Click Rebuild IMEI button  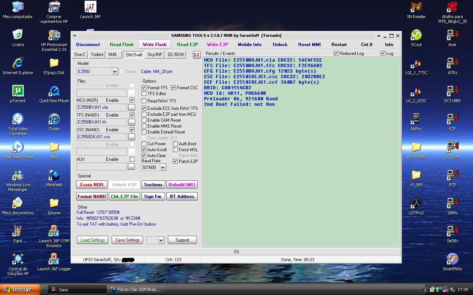[x=182, y=185]
